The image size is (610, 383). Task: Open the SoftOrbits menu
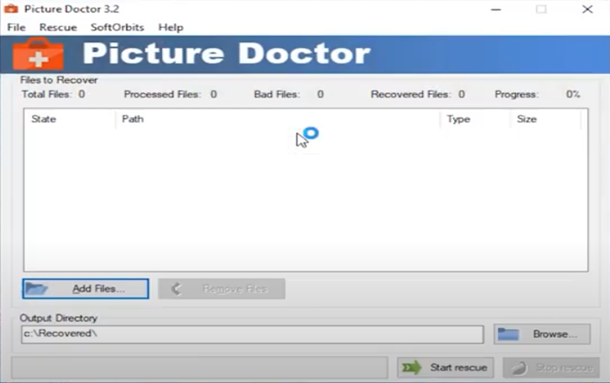pyautogui.click(x=117, y=28)
